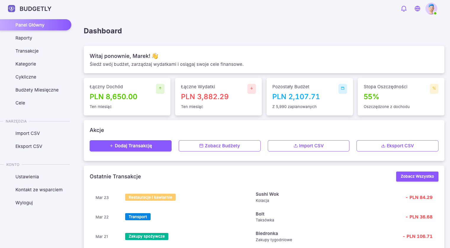Viewport: 450px width, 248px height.
Task: Click the PLN 36.68 amount
Action: point(419,217)
